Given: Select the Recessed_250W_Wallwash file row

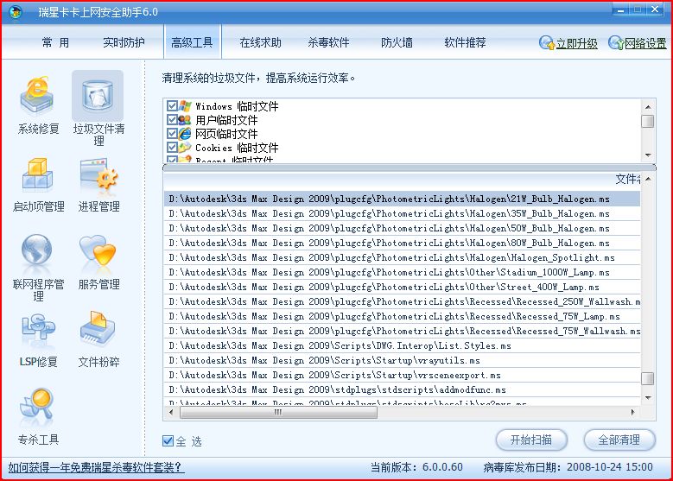Looking at the screenshot, I should click(x=403, y=301).
